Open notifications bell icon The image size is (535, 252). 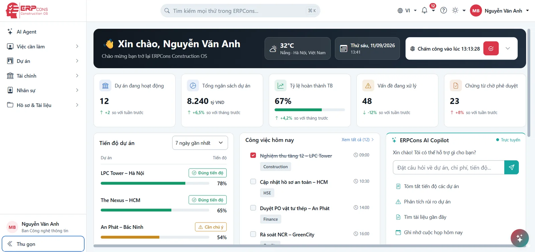(424, 10)
